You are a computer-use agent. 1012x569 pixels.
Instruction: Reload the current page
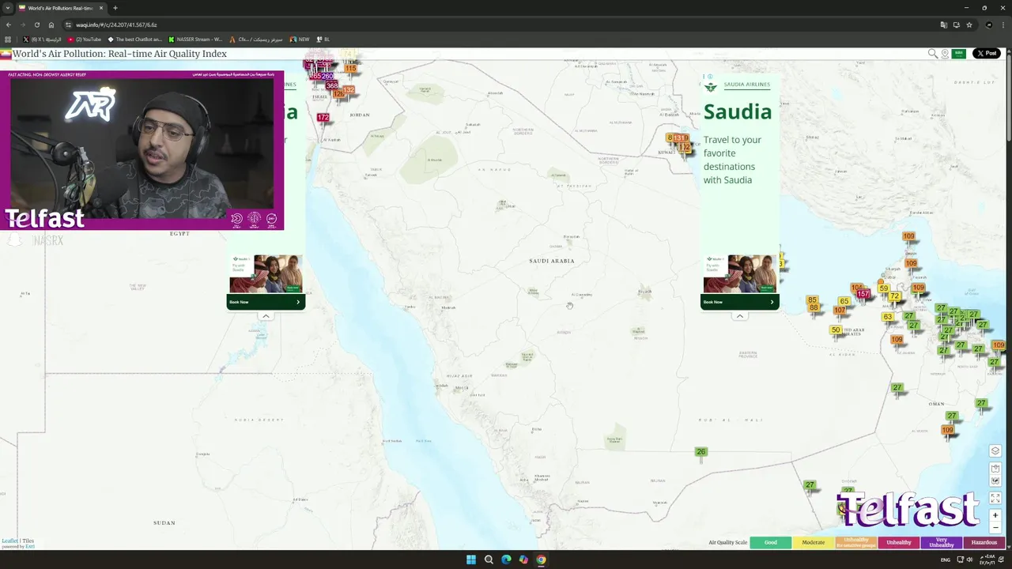tap(37, 24)
